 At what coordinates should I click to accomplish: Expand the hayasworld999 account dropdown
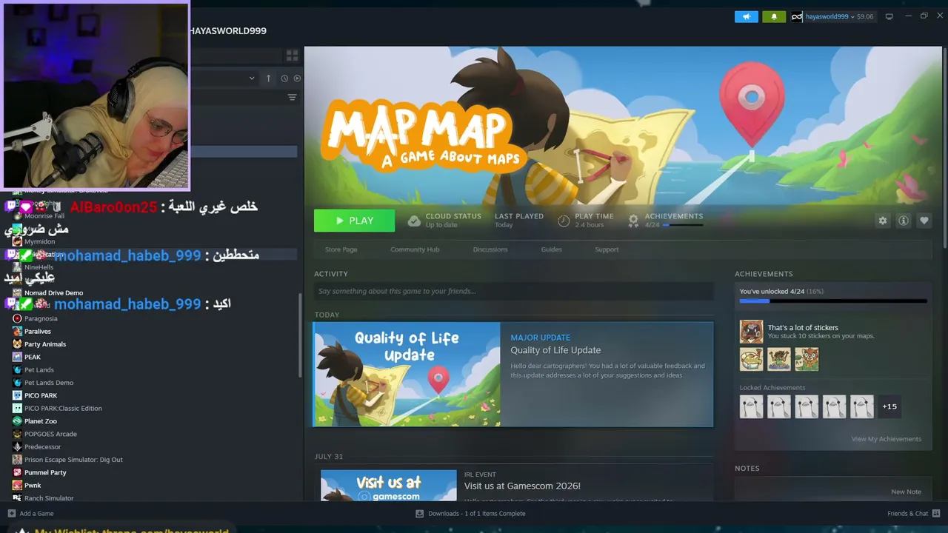[852, 16]
